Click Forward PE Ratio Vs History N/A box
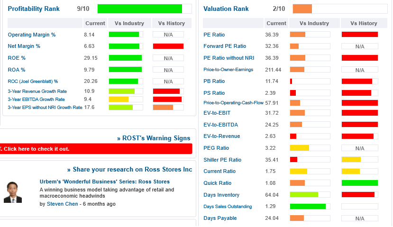 [360, 46]
